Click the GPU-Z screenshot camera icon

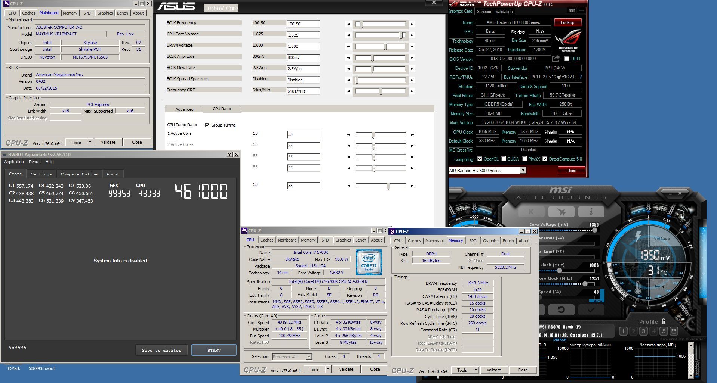tap(572, 11)
